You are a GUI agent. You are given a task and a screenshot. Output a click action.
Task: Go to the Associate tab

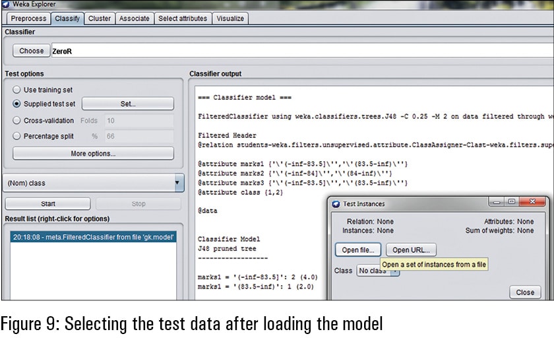(x=134, y=18)
